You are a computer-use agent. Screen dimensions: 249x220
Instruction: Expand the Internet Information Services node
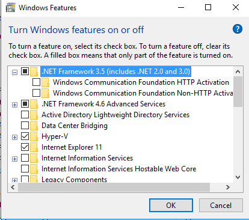point(14,159)
